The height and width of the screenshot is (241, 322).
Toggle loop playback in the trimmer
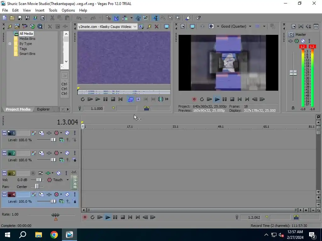pyautogui.click(x=83, y=99)
